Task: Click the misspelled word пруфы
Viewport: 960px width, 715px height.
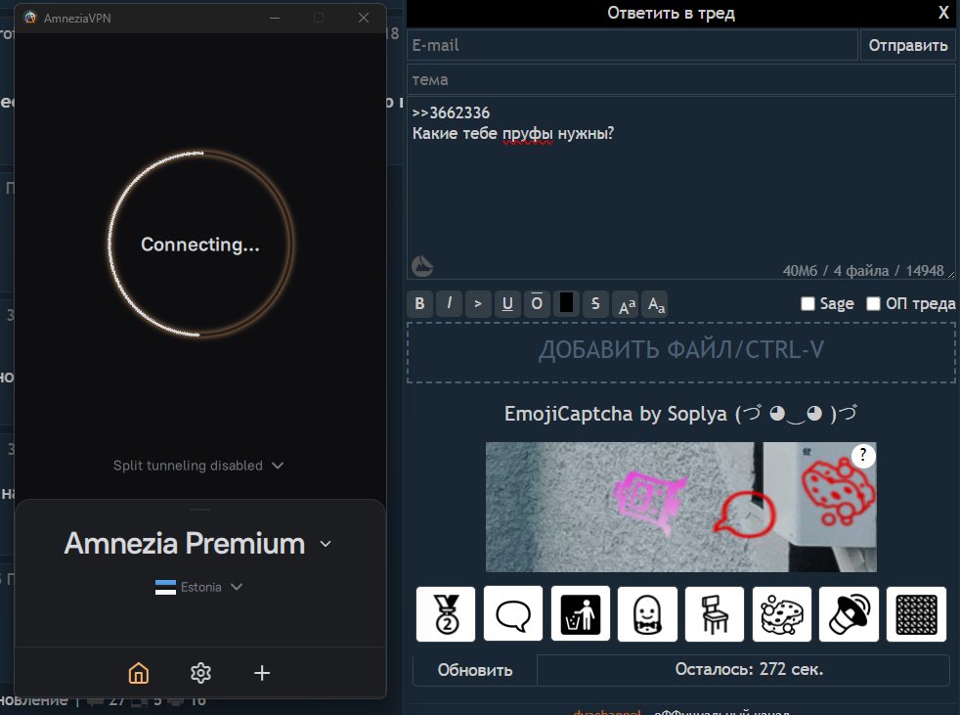Action: (x=527, y=134)
